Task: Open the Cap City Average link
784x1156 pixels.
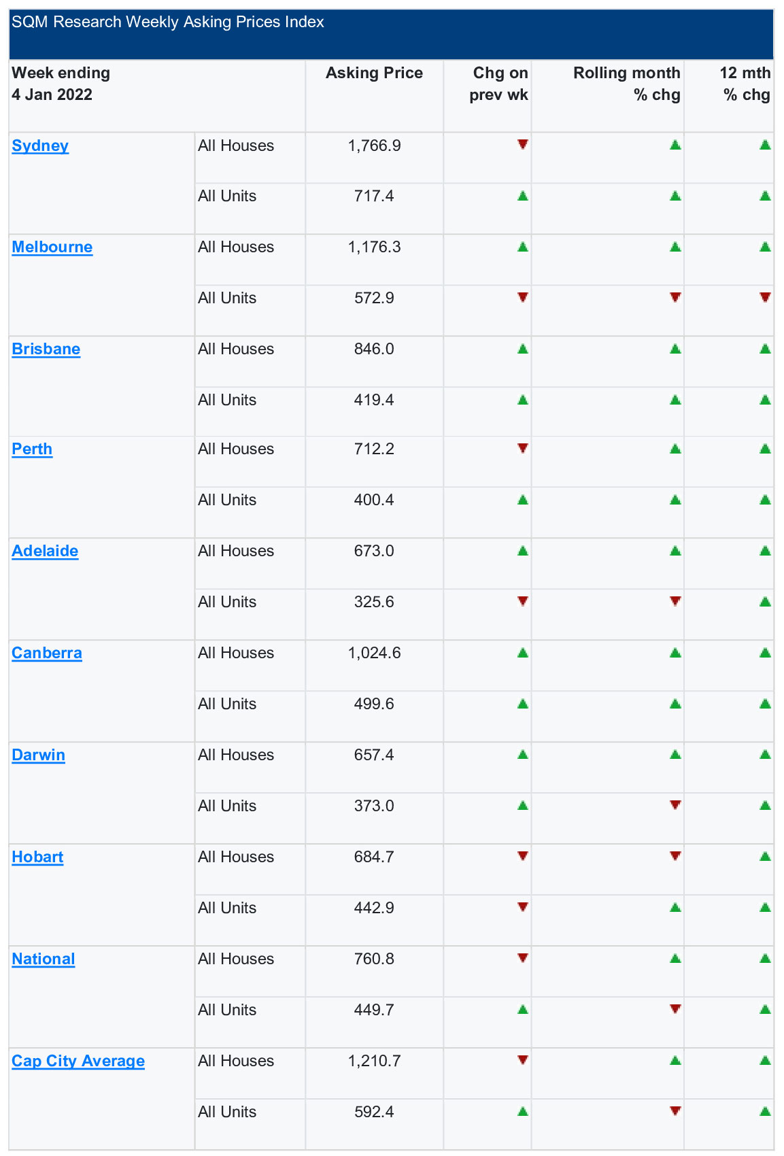Action: pos(78,1061)
